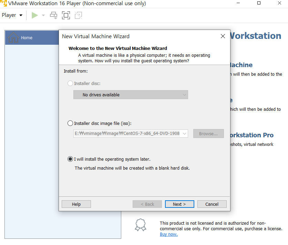This screenshot has width=288, height=245.
Task: Click 'This product is not licensed' notice text
Action: (221, 226)
